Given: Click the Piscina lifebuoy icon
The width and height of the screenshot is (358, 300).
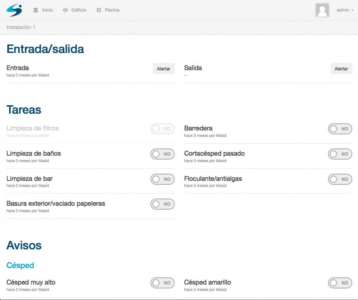Looking at the screenshot, I should point(99,10).
